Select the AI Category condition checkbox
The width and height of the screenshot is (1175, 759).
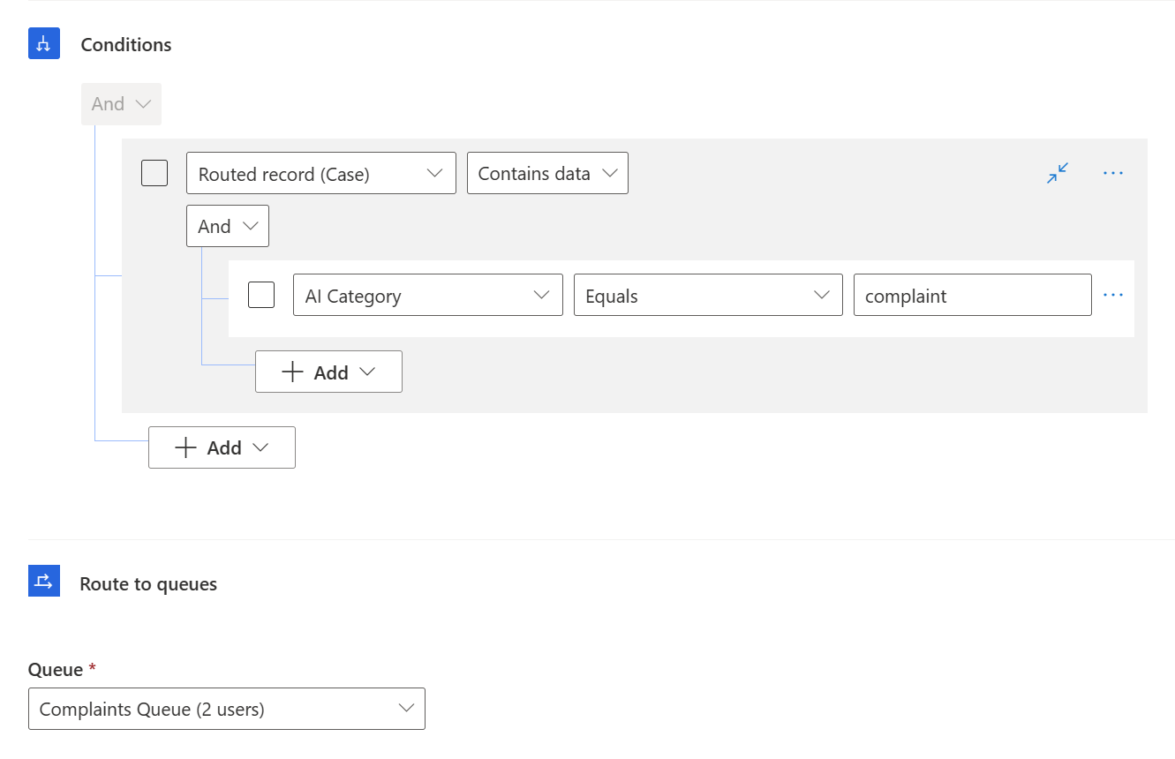261,295
